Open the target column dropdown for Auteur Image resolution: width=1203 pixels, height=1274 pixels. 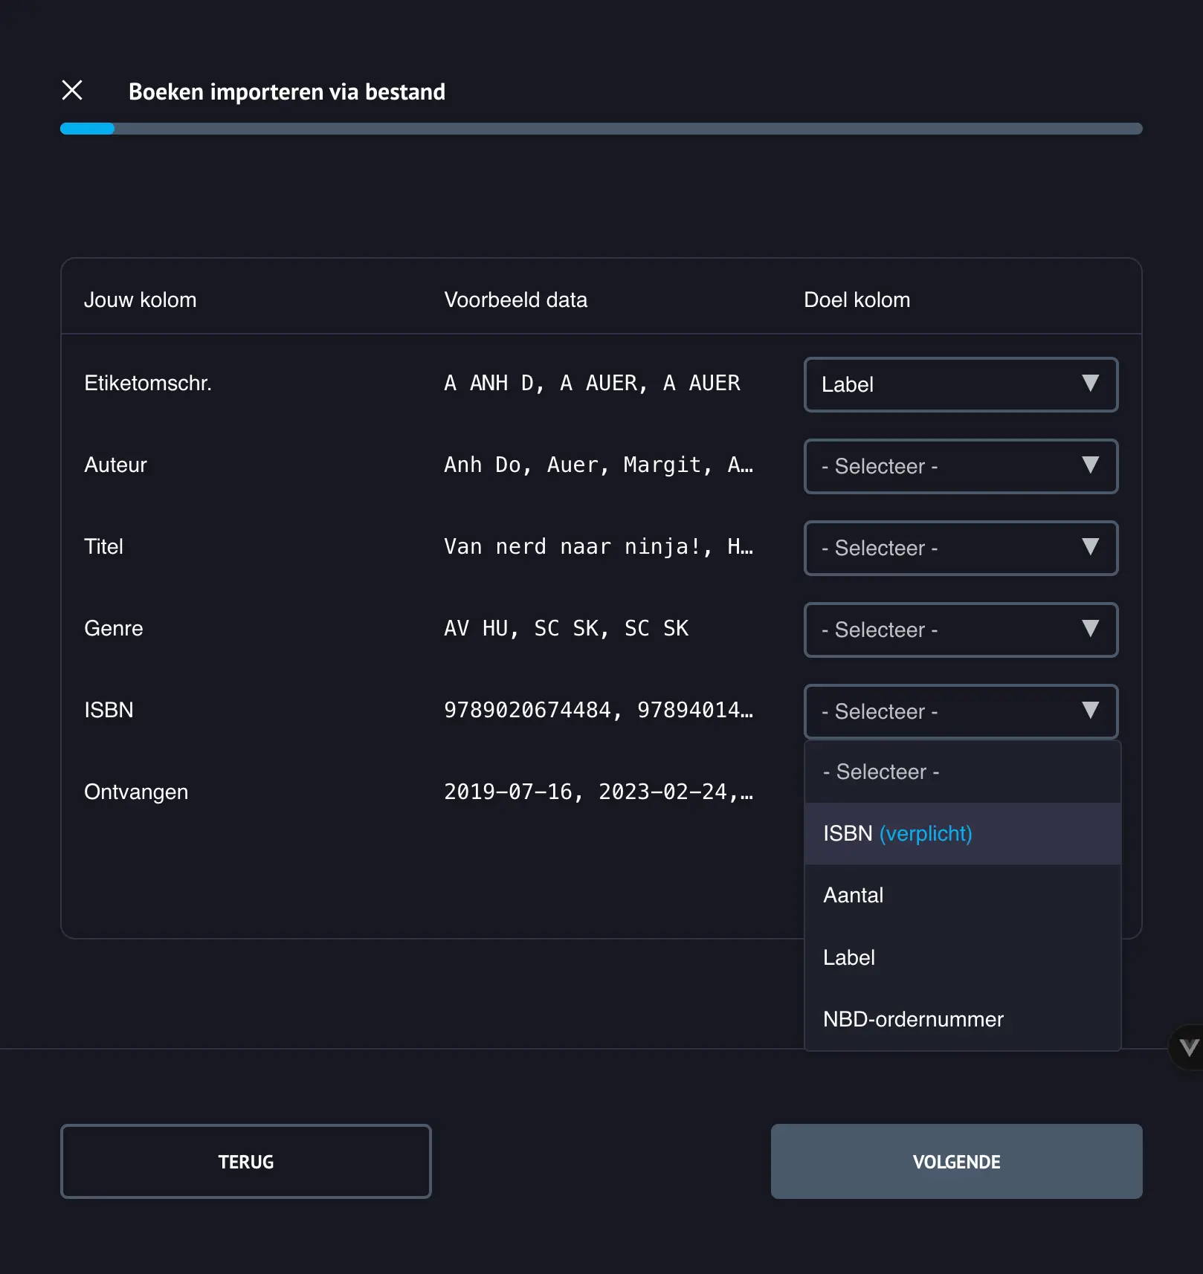click(961, 466)
